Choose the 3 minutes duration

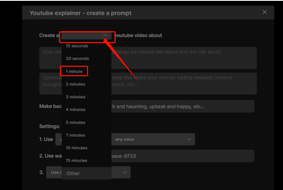(76, 97)
